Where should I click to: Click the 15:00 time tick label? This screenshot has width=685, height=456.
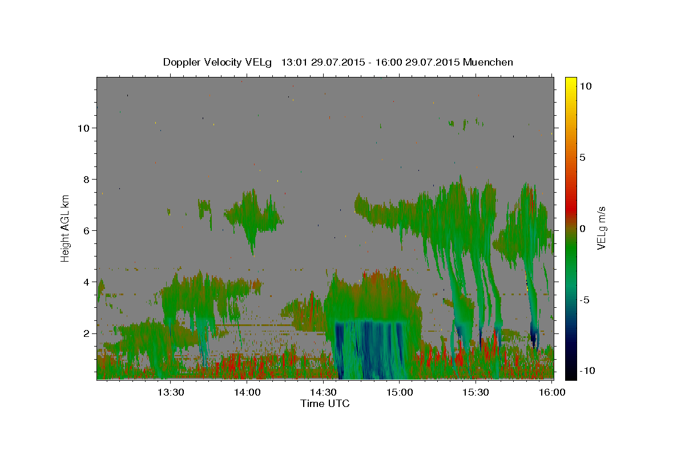click(400, 392)
